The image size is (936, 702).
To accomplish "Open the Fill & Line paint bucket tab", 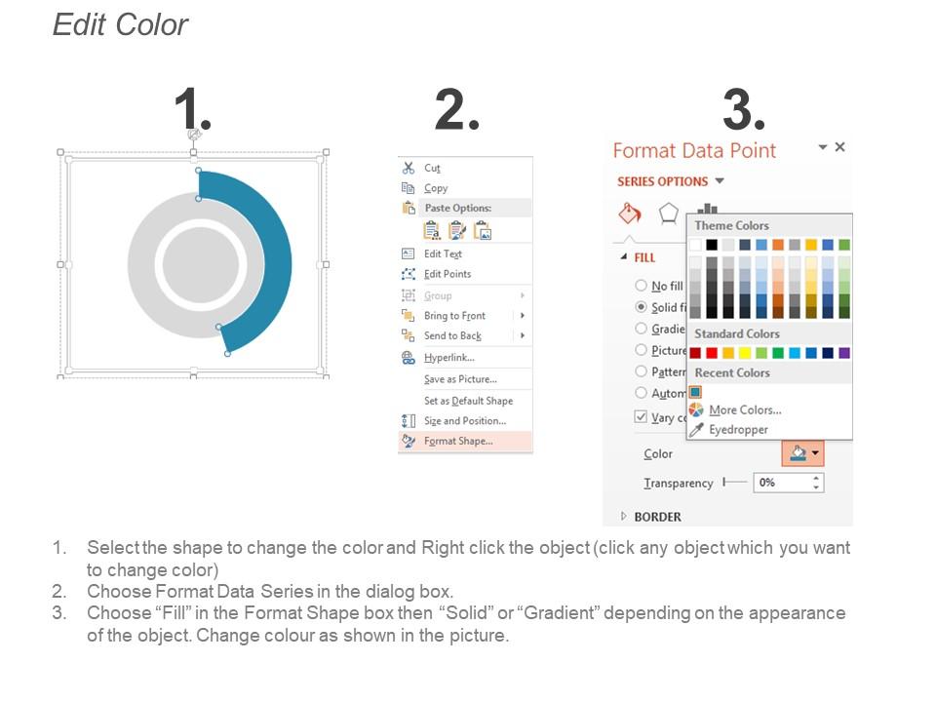I will 630,214.
